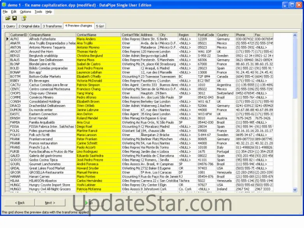The width and height of the screenshot is (304, 228).
Task: Select the city cell 'München'
Action: pos(168,139)
